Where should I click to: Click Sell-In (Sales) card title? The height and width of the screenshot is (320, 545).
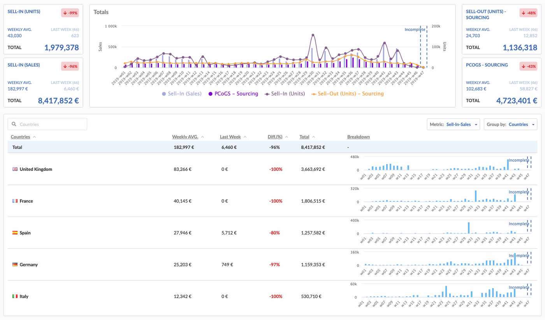(24, 65)
